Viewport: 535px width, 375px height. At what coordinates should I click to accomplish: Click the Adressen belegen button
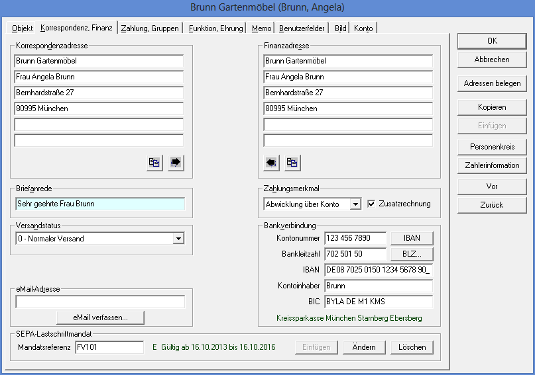(492, 84)
